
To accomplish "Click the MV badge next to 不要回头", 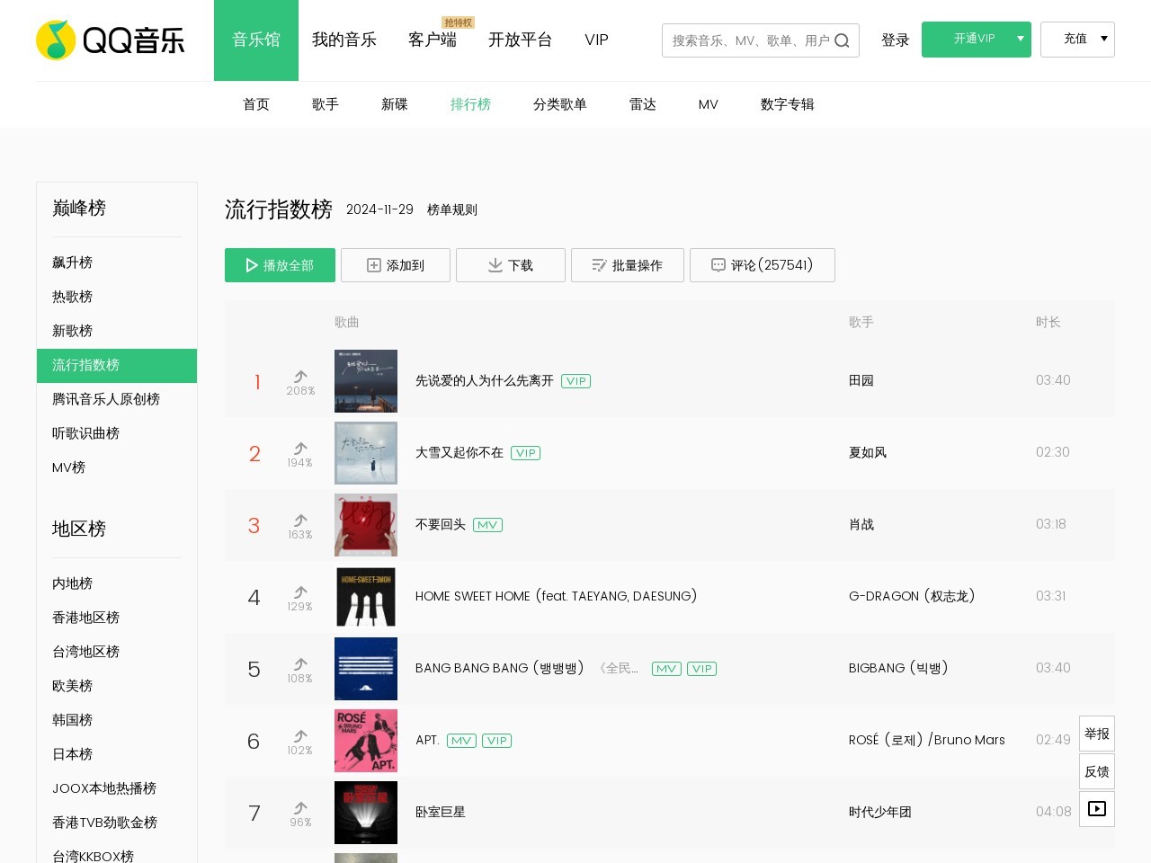I will coord(487,525).
